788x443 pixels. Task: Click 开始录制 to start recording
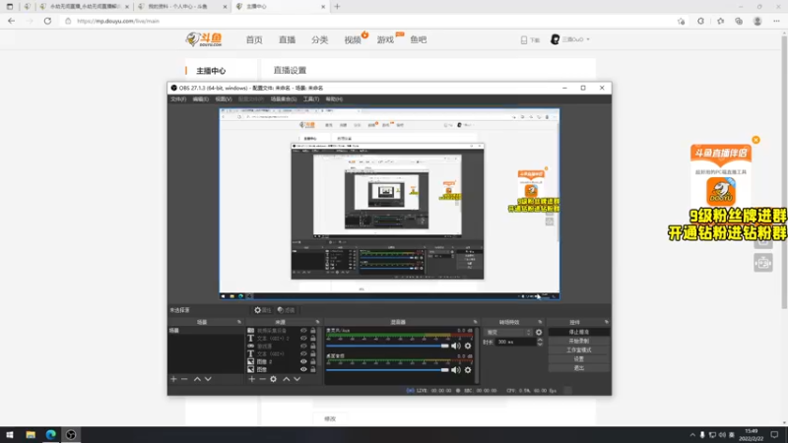coord(579,341)
